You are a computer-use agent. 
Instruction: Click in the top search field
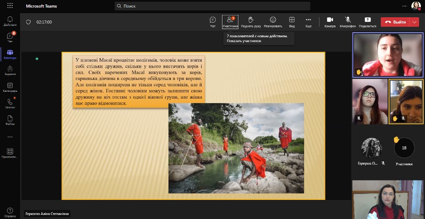(212, 6)
